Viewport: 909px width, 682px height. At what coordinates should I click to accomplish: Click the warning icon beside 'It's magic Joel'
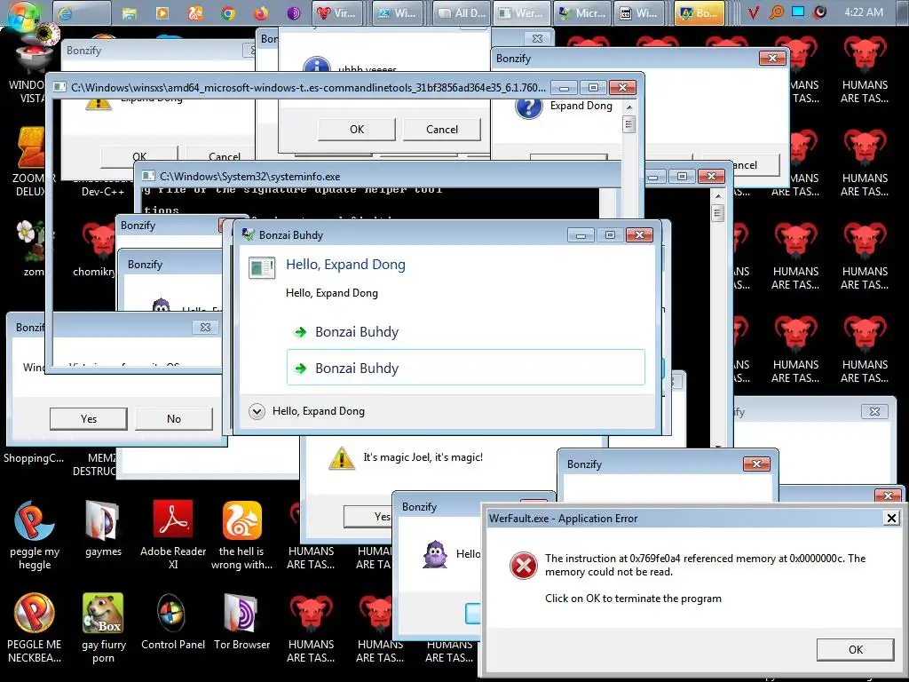[x=342, y=458]
